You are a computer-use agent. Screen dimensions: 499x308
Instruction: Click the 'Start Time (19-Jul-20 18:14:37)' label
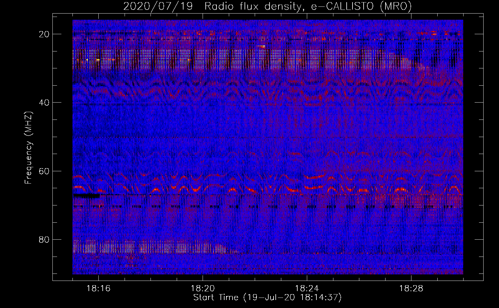tap(267, 298)
